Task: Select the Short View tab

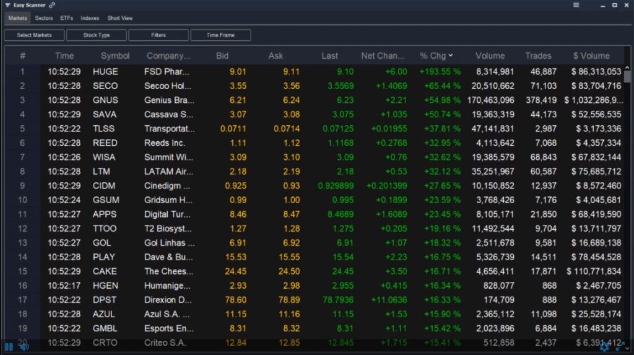Action: 120,18
